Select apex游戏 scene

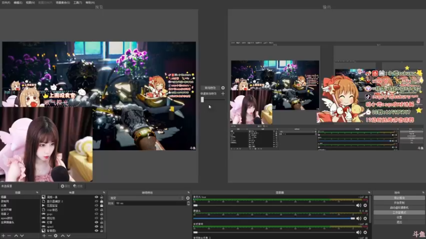tap(20, 218)
